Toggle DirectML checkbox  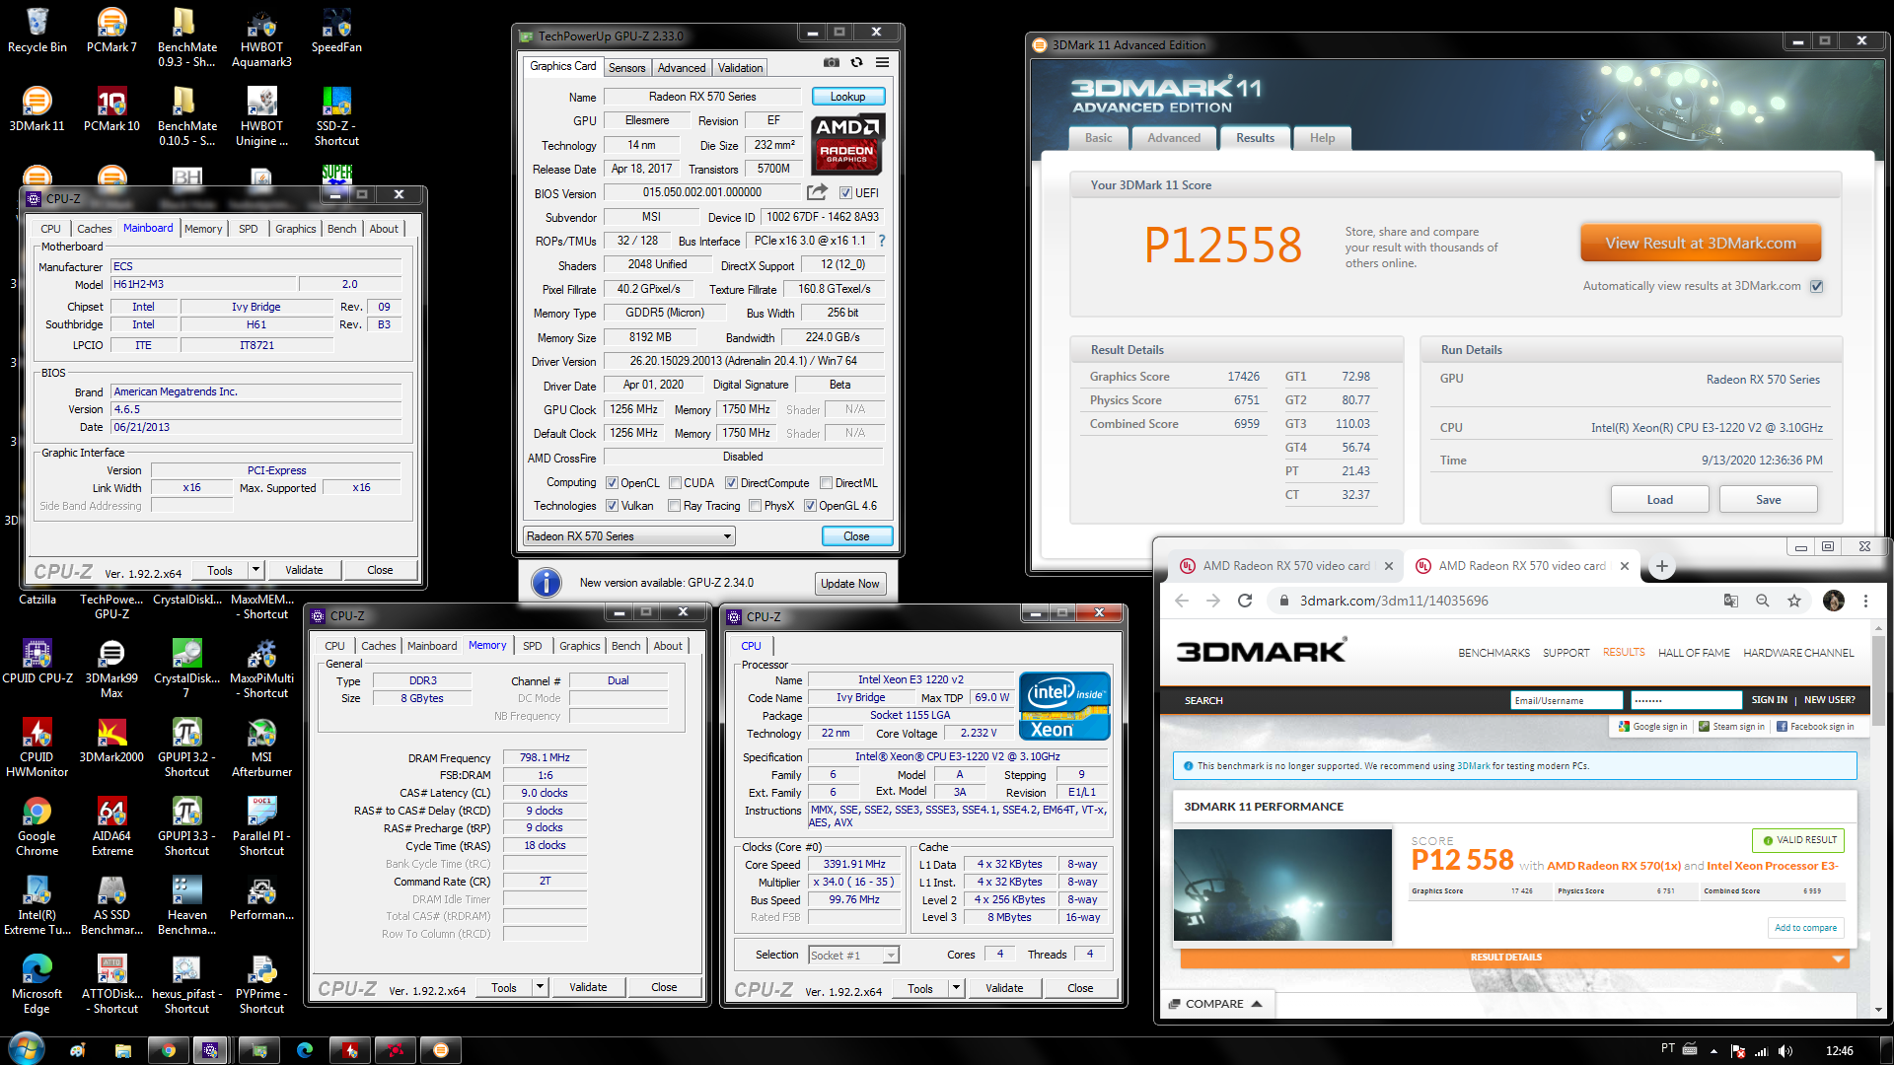(x=827, y=483)
